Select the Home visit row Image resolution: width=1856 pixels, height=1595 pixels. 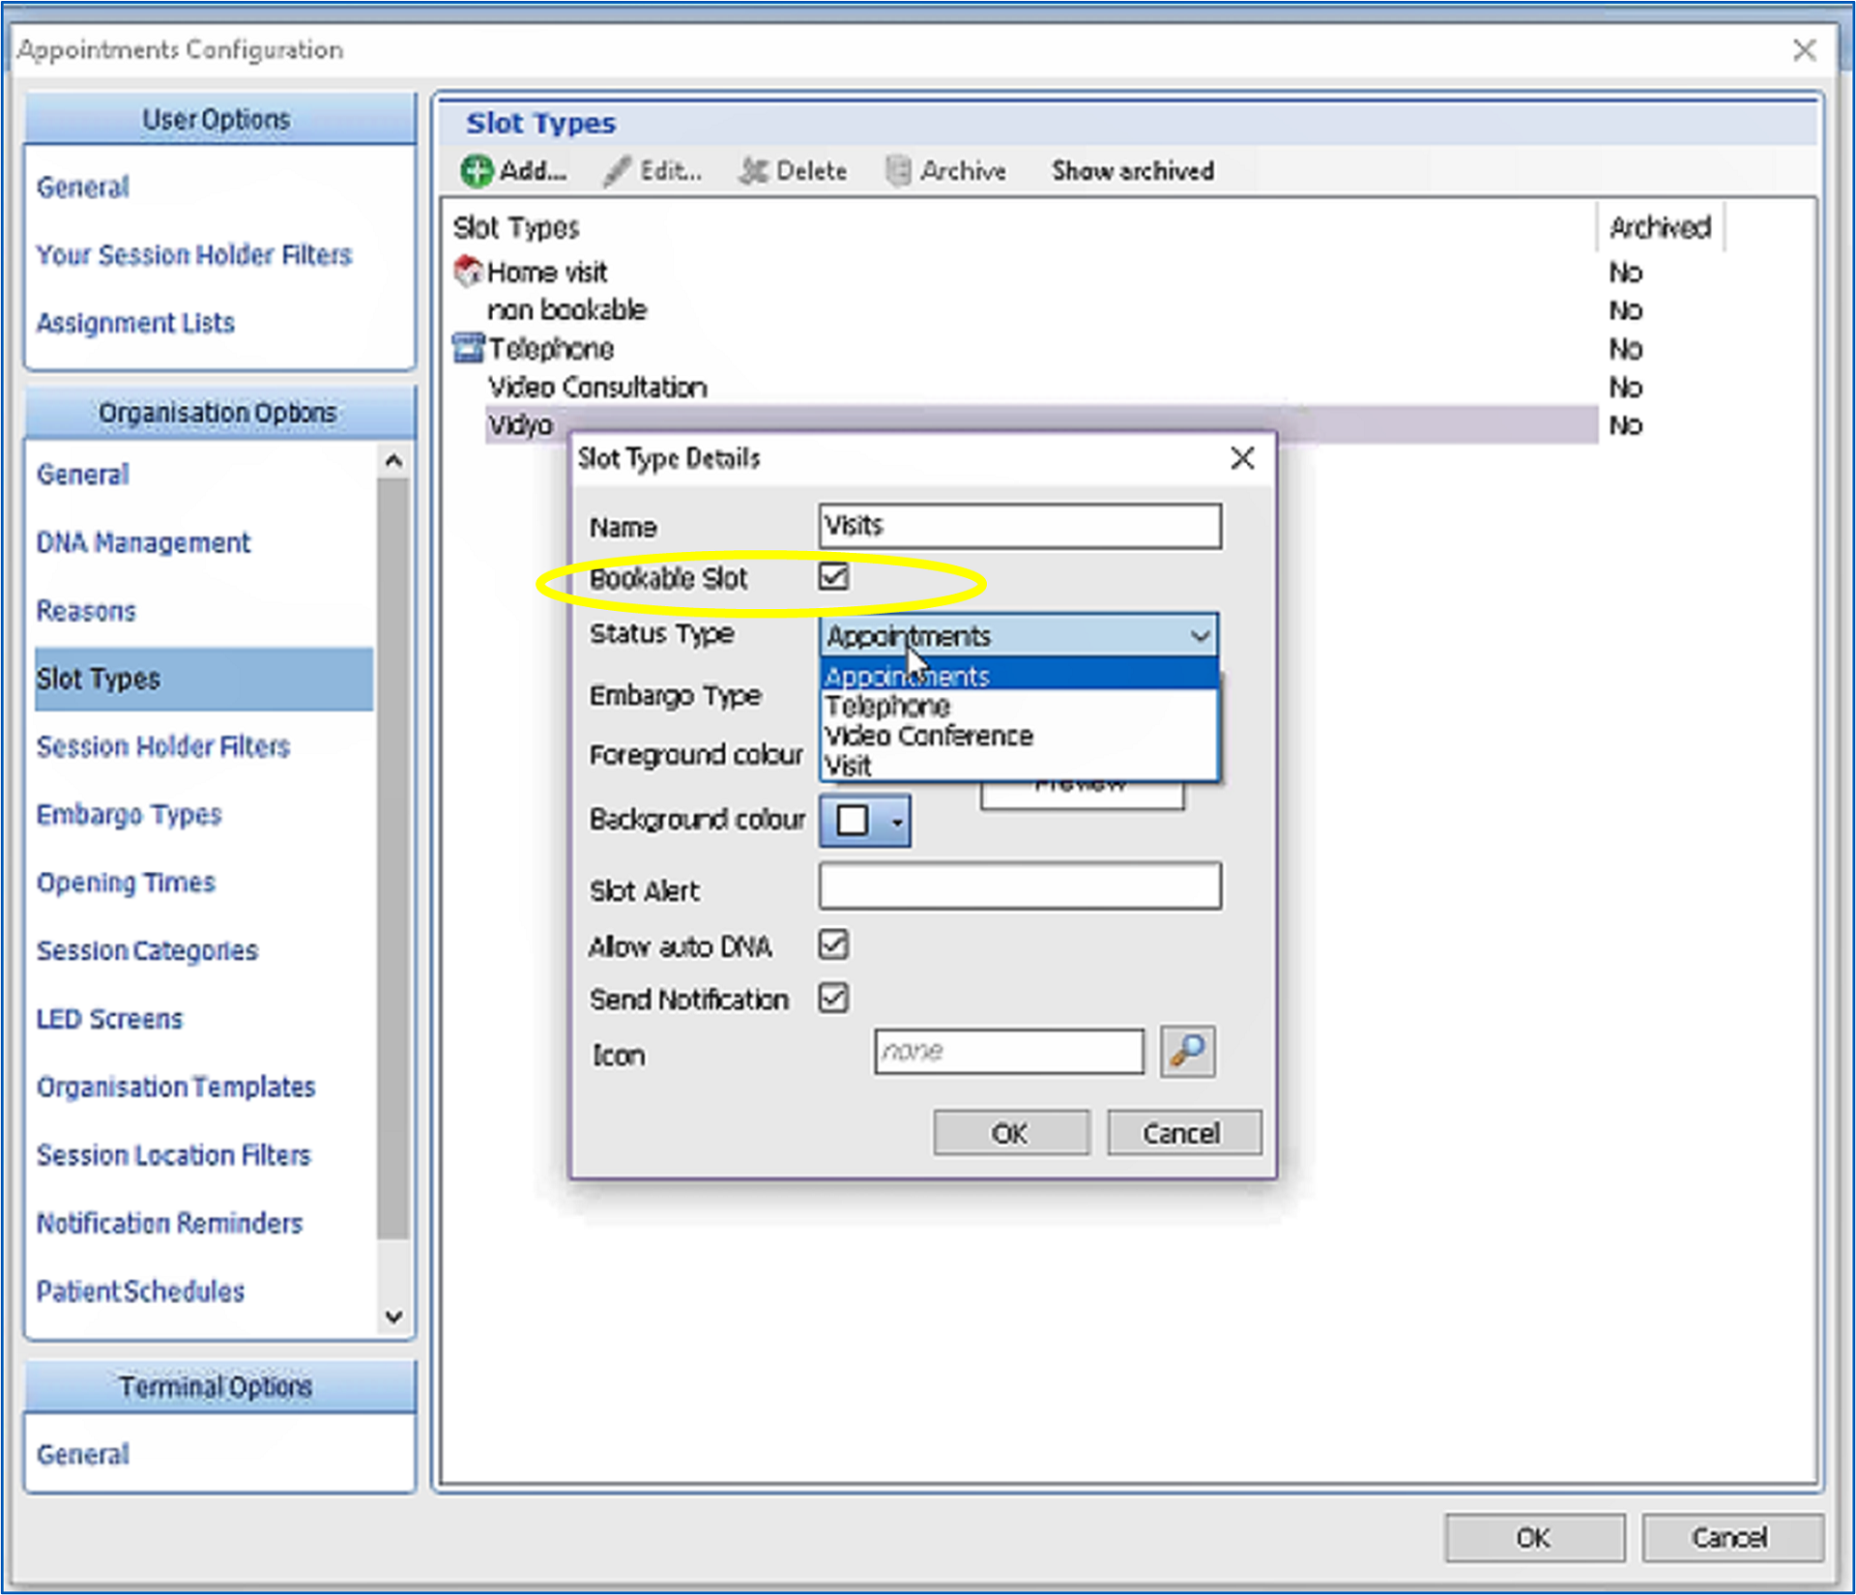[x=1025, y=272]
